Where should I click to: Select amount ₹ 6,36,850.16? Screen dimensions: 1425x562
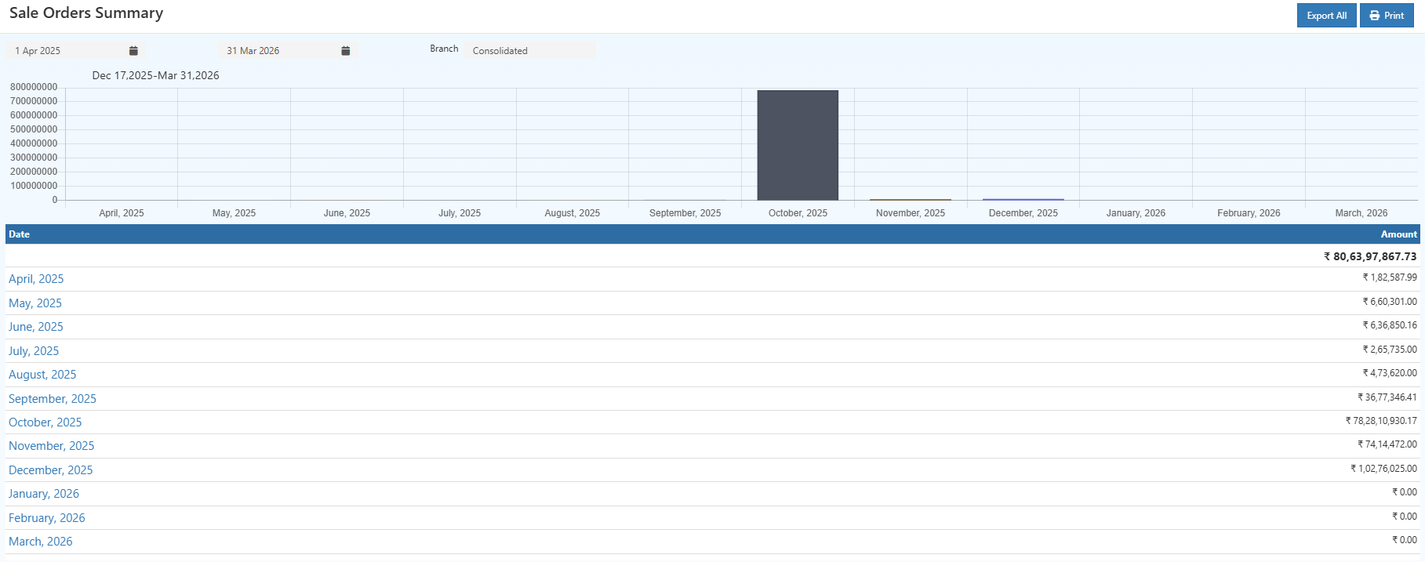tap(1390, 325)
